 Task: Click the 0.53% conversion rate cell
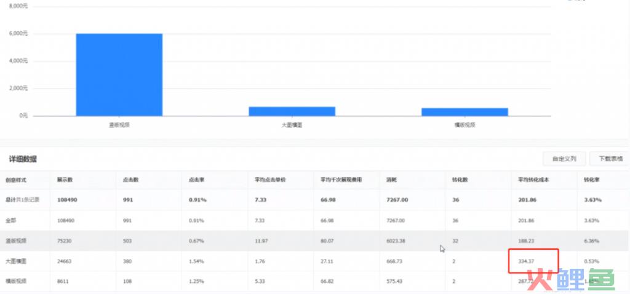coord(591,261)
